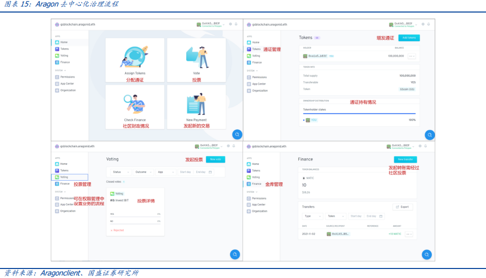Viewport: 486px width, 278px height.
Task: Click Home icon in Voting screen sidebar
Action: [x=57, y=164]
